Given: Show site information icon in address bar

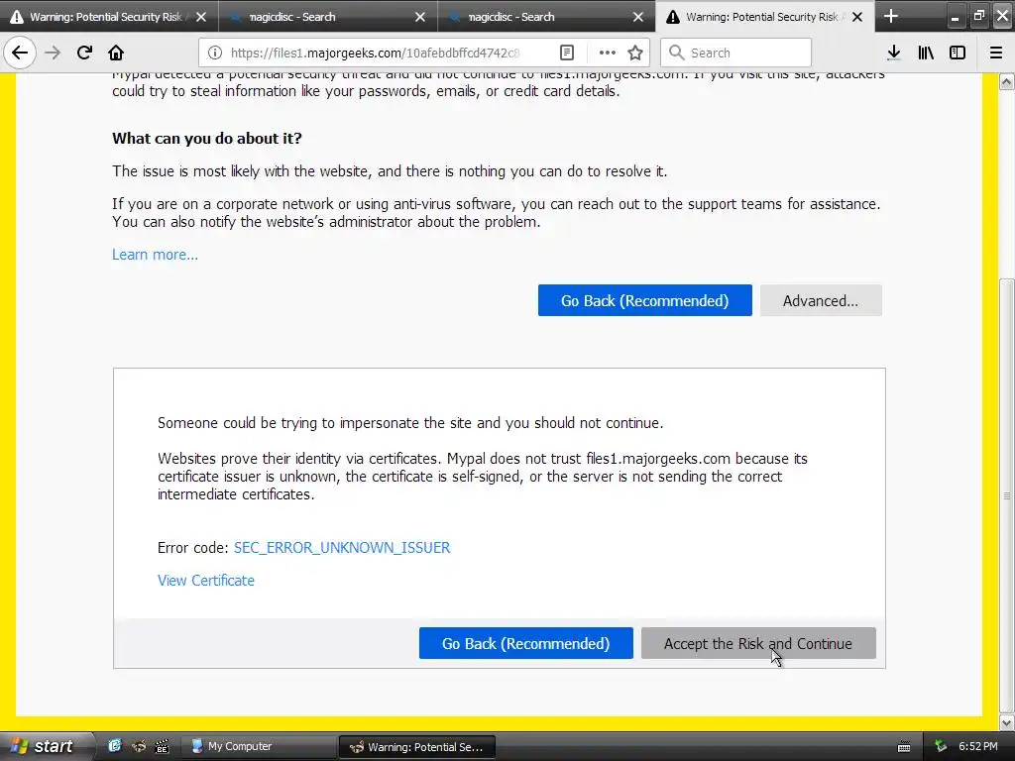Looking at the screenshot, I should (215, 54).
